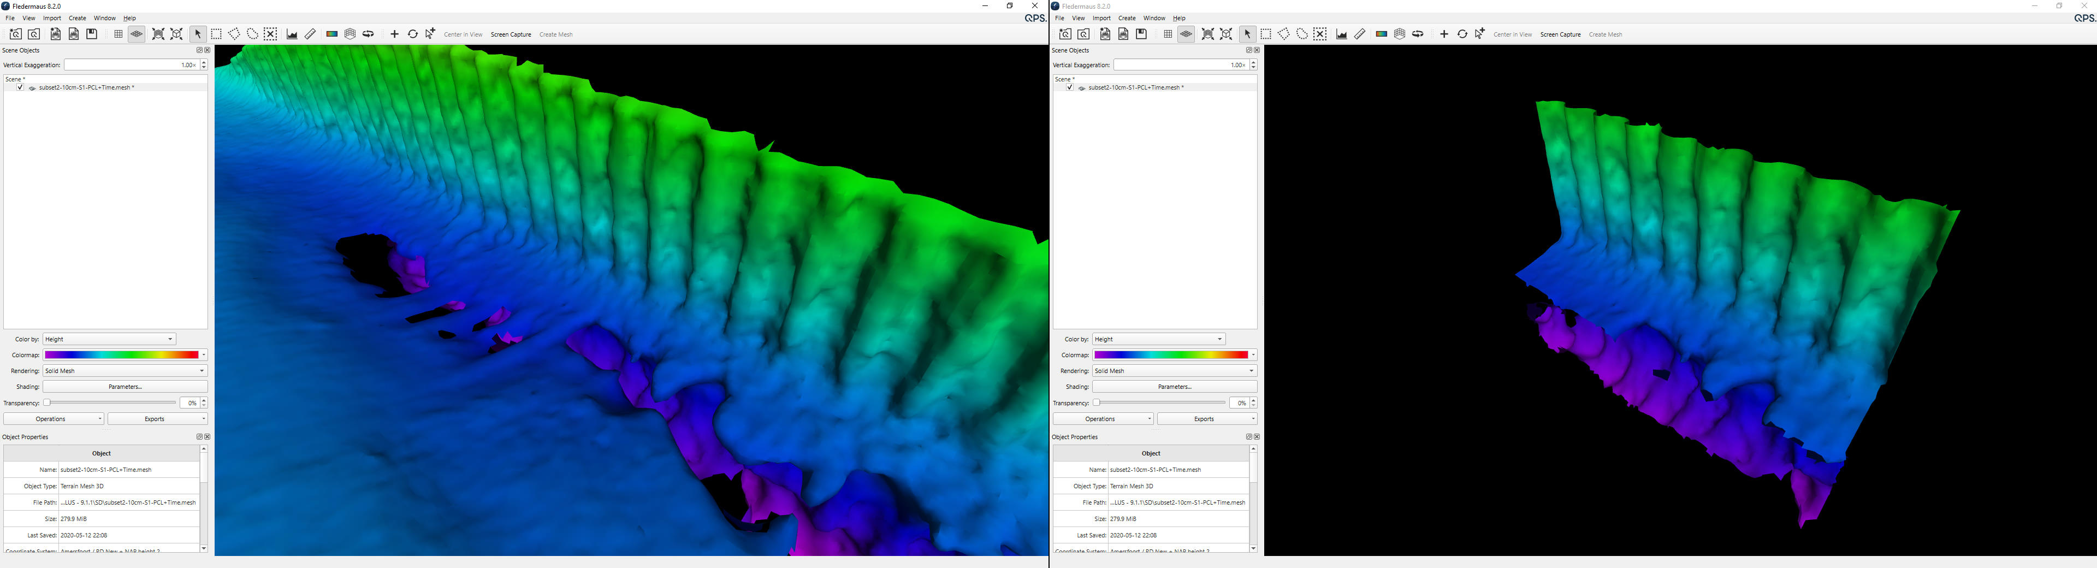Click Shading Parameters button in left window
Viewport: 2097px width, 568px height.
[x=126, y=387]
